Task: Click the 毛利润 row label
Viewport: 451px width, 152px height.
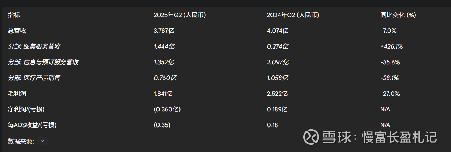Action: pyautogui.click(x=17, y=94)
